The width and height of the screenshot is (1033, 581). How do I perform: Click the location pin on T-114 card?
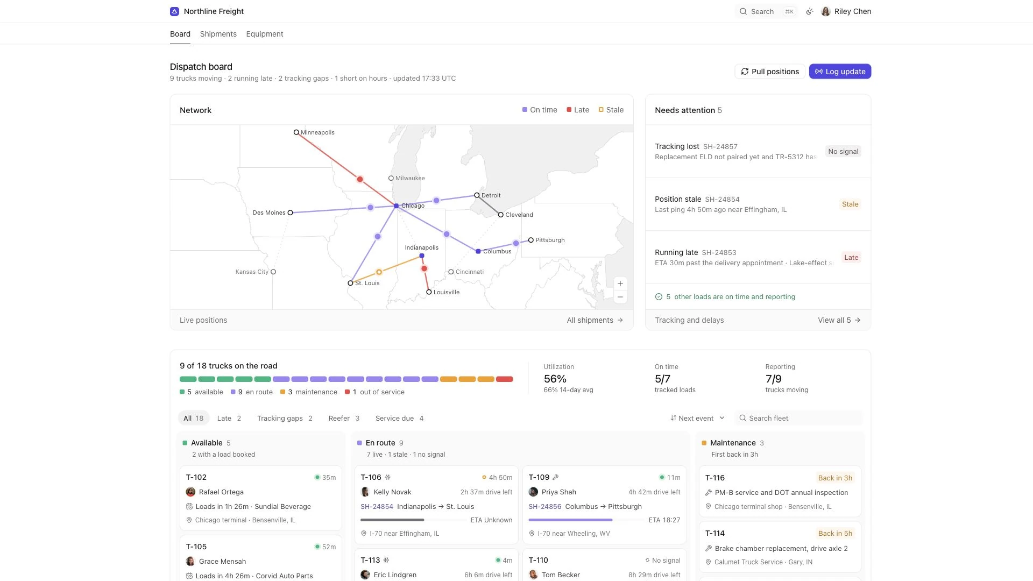tap(709, 562)
